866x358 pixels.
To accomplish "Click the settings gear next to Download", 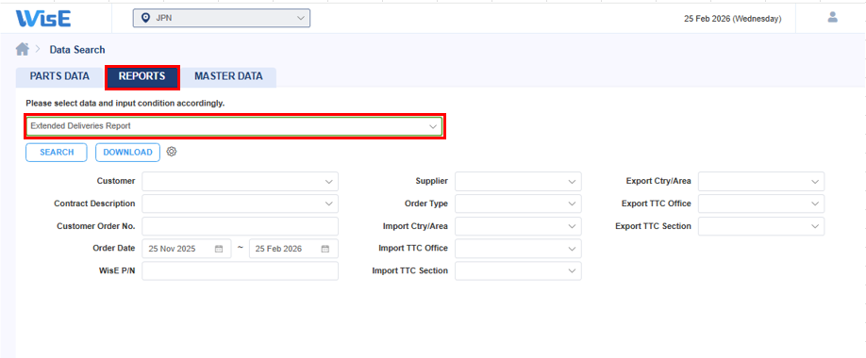I will [172, 152].
